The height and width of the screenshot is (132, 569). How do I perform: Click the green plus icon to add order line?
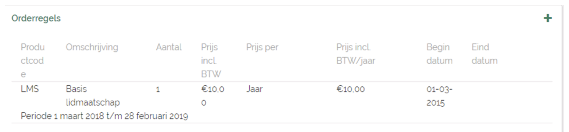click(x=548, y=18)
